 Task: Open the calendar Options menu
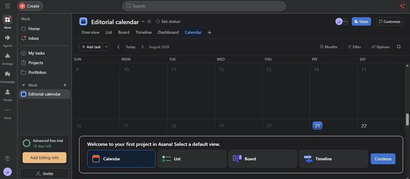(380, 47)
